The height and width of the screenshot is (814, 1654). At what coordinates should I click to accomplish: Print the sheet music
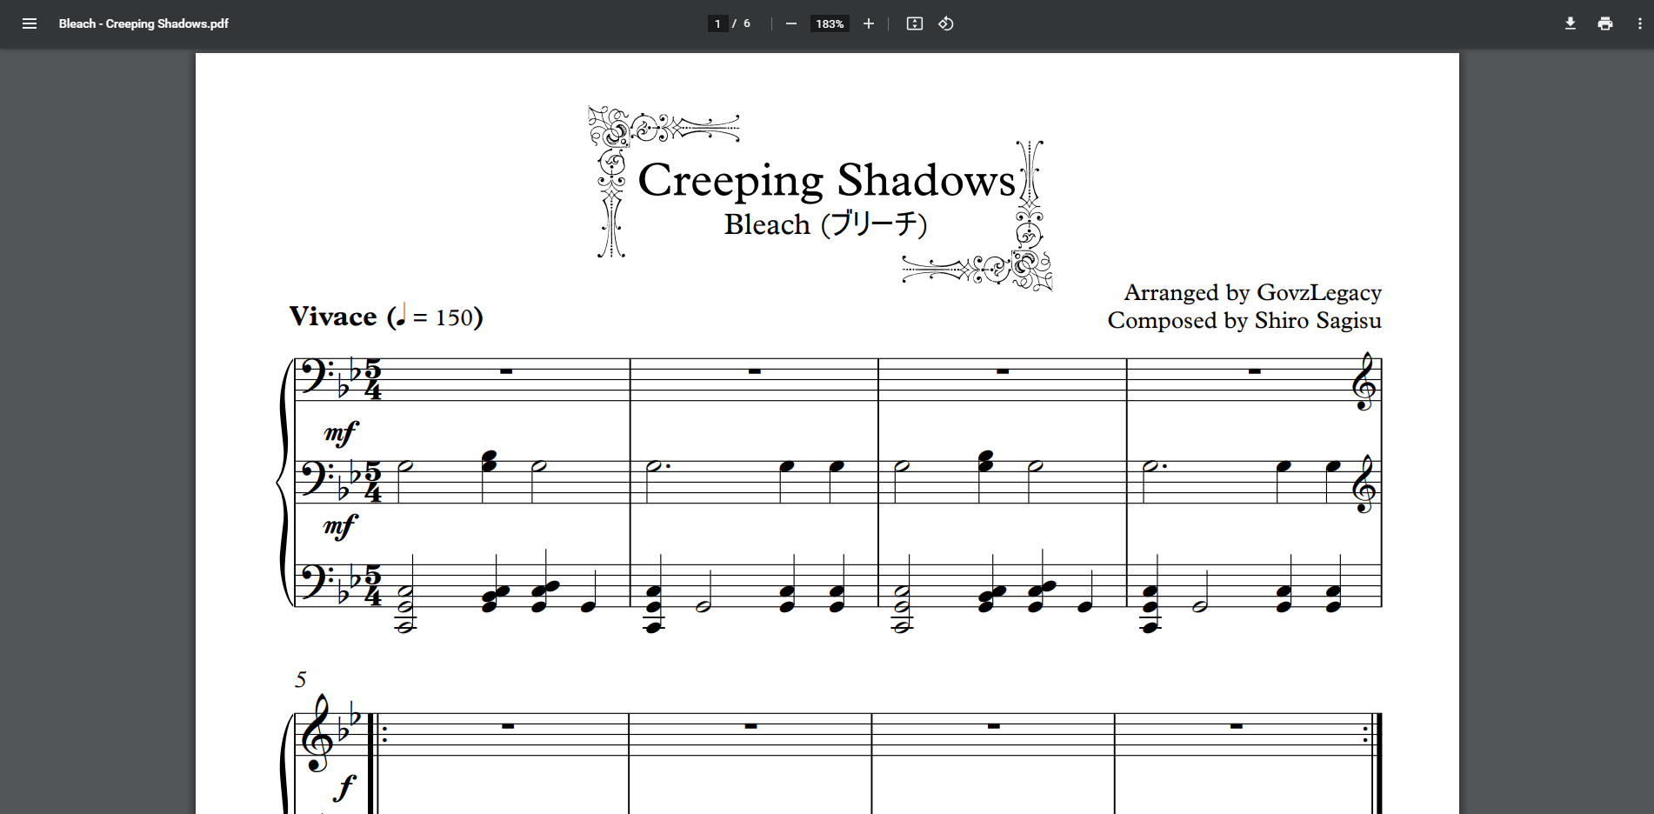coord(1604,23)
